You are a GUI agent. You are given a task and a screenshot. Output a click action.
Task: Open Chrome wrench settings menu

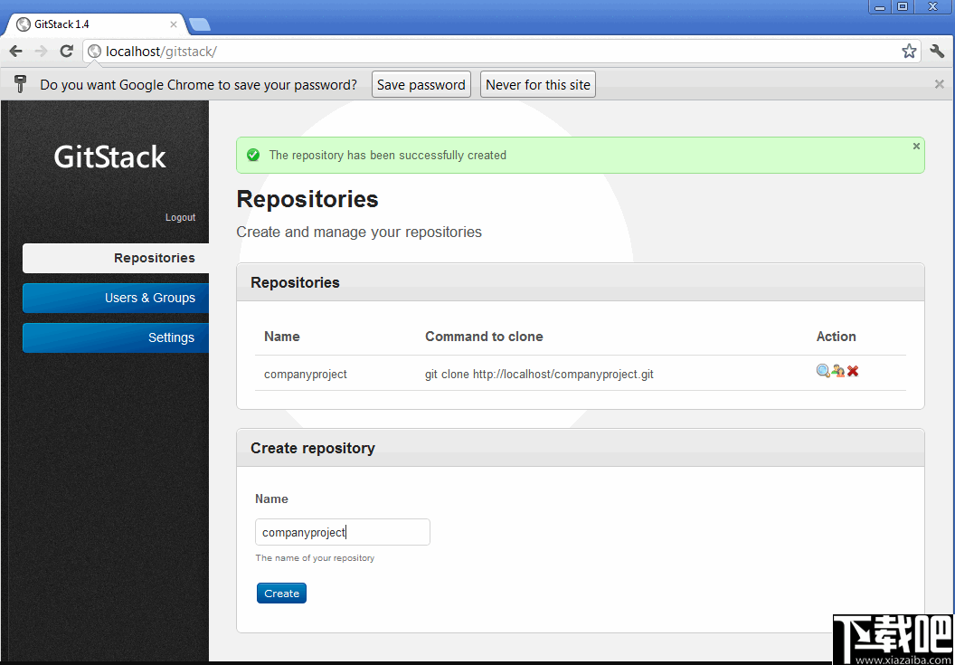coord(937,52)
